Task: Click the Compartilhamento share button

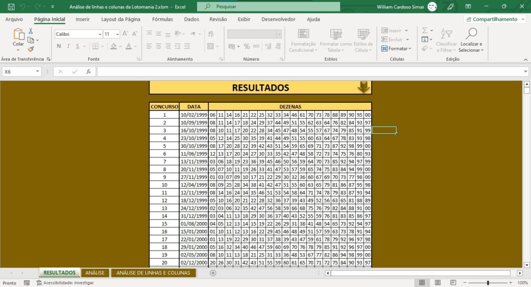Action: point(494,19)
